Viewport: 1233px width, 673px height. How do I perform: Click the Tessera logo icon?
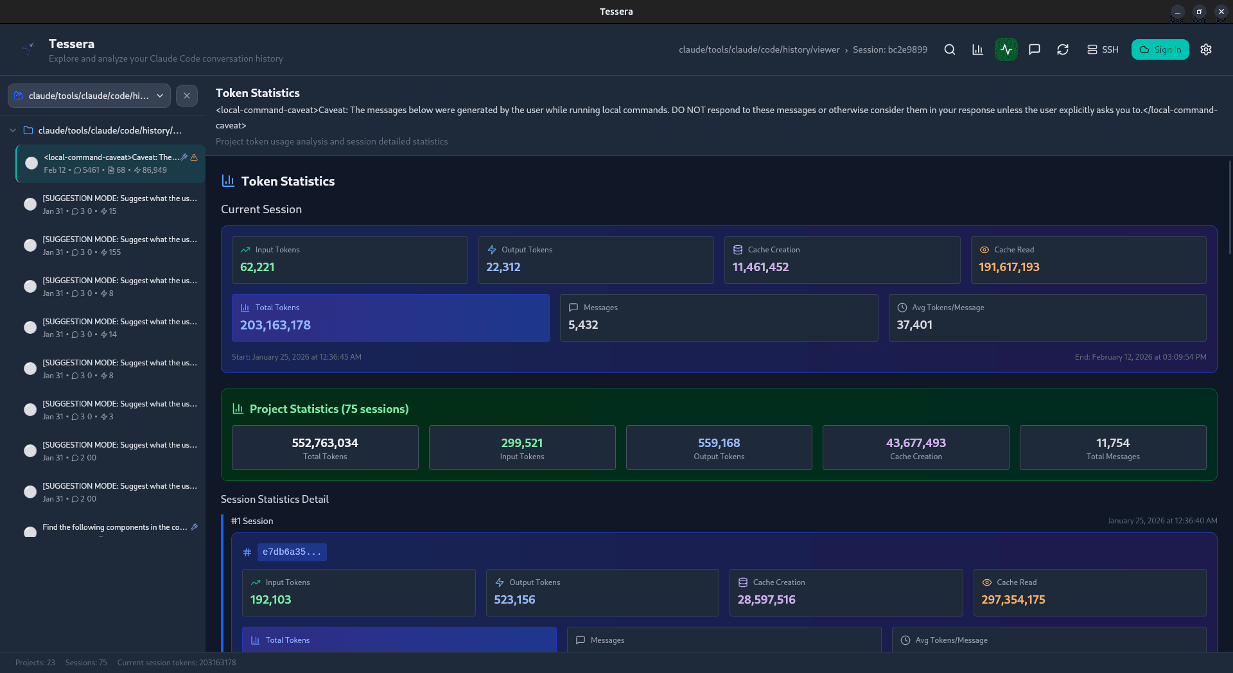pos(28,48)
